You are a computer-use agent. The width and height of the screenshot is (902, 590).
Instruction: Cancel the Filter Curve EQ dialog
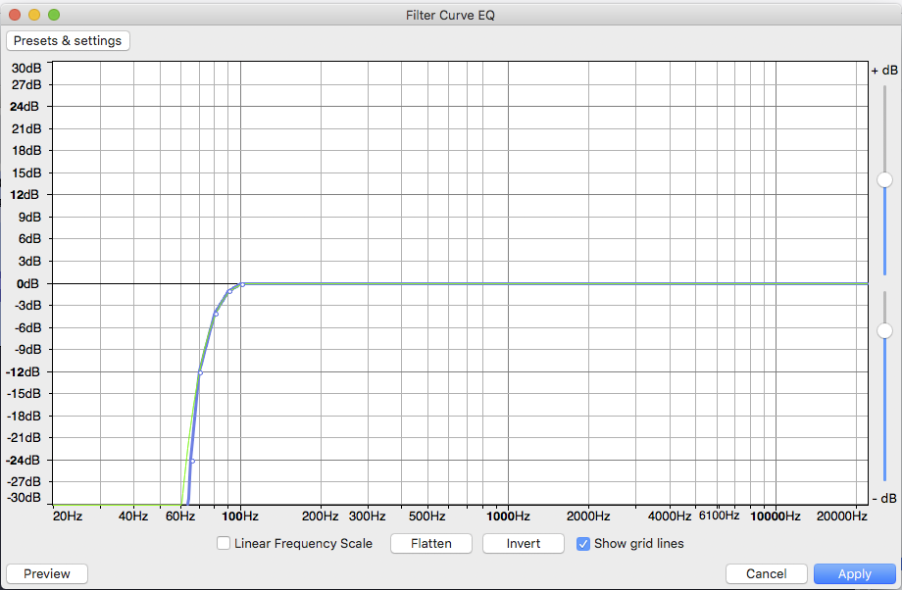tap(766, 574)
